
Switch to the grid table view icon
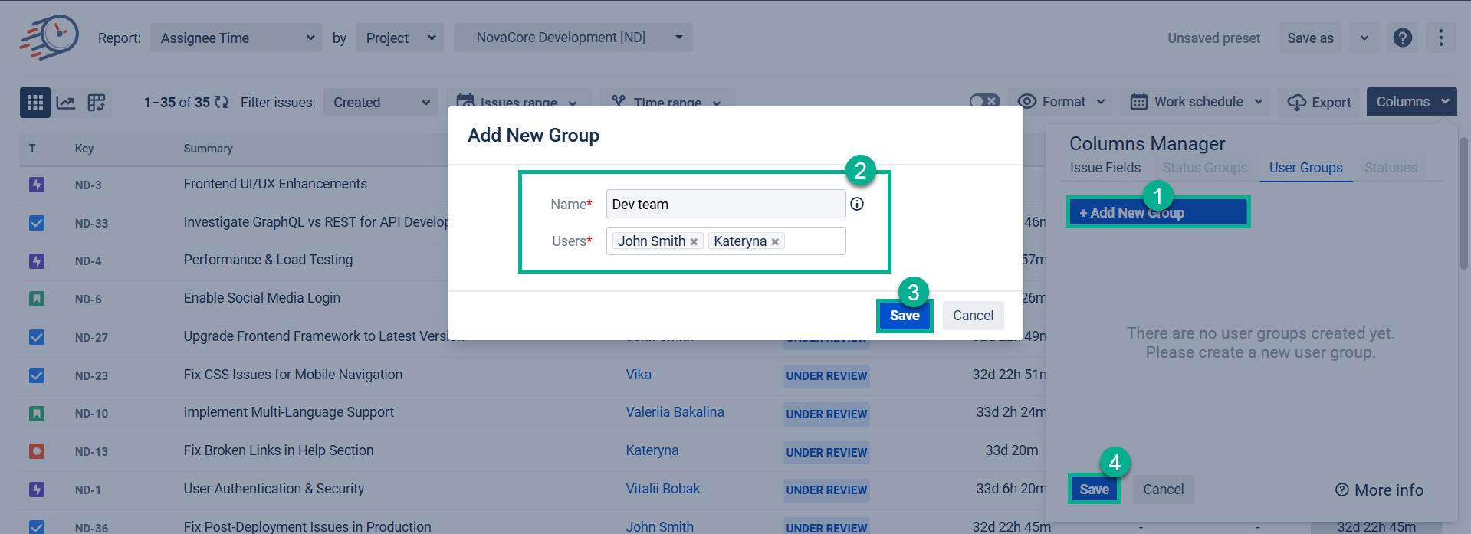click(x=34, y=103)
